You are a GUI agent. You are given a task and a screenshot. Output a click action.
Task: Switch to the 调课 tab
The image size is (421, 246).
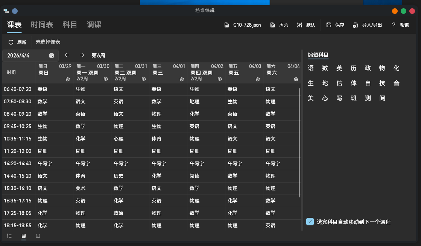click(x=94, y=25)
